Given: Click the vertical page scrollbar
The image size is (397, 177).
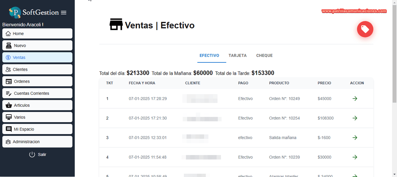Looking at the screenshot, I should (x=394, y=53).
